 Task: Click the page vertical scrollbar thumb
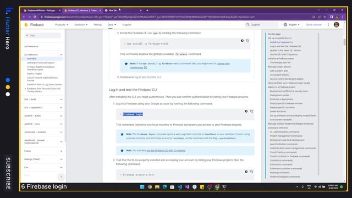[x=344, y=42]
